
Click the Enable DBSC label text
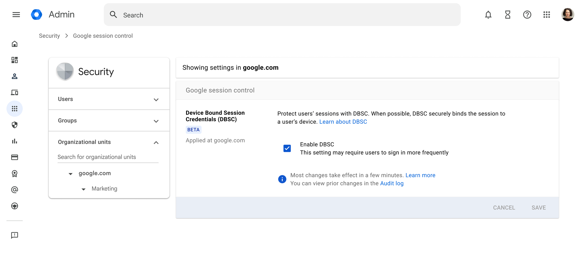[x=317, y=144]
